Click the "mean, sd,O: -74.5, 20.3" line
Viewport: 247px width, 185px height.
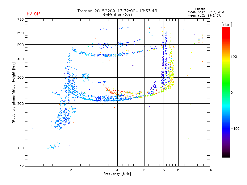(206, 12)
